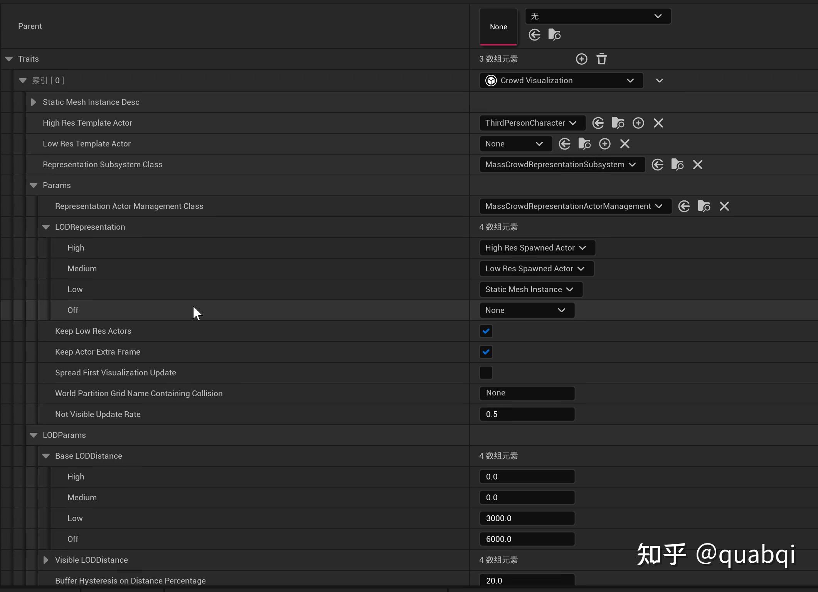Image resolution: width=818 pixels, height=592 pixels.
Task: Use the selected asset for Low Res Template Actor
Action: click(x=564, y=144)
